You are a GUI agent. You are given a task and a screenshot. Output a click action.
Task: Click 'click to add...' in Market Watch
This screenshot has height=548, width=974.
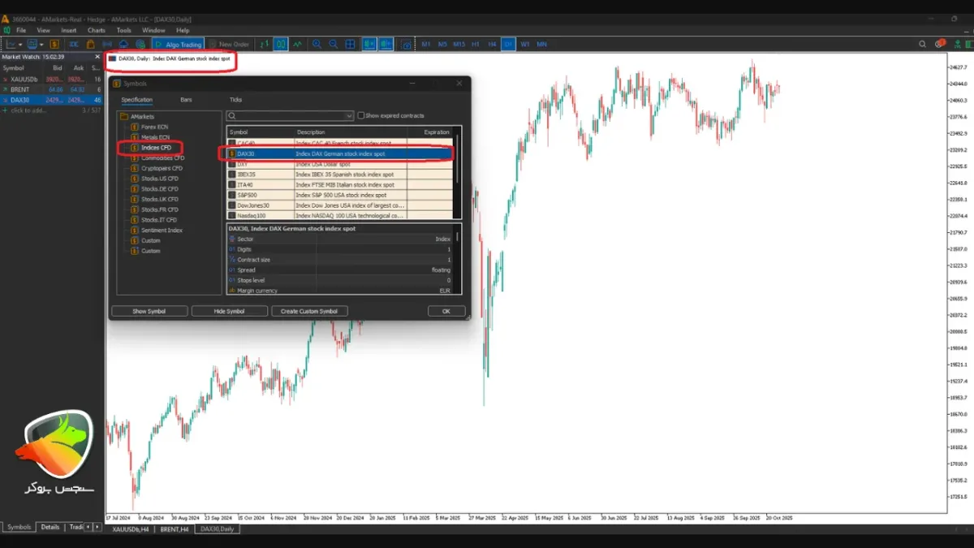[28, 110]
